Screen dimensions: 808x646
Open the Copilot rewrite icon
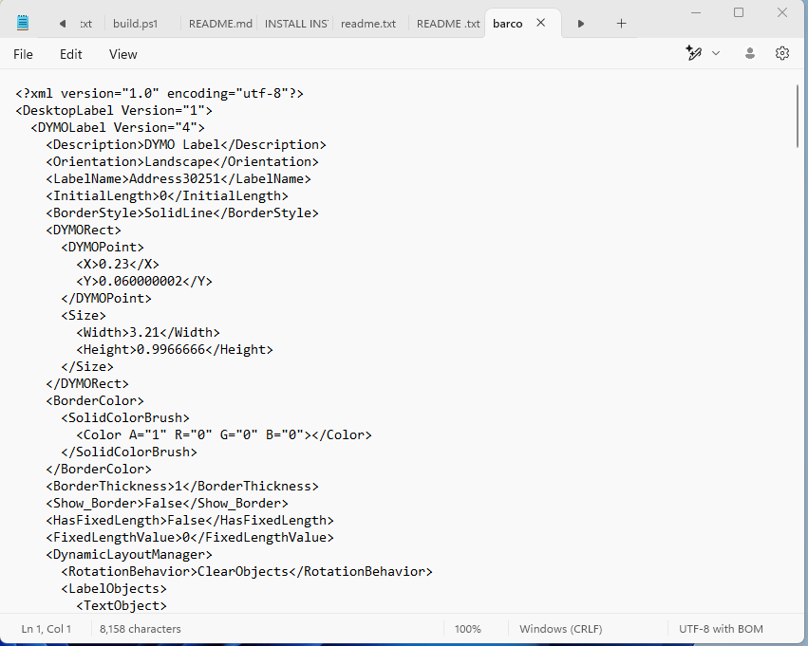(694, 53)
